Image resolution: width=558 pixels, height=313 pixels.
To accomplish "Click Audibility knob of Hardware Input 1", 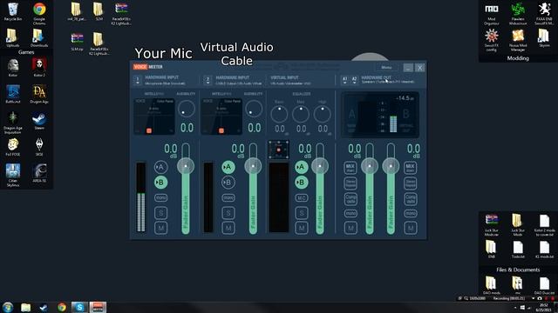I will click(x=186, y=109).
